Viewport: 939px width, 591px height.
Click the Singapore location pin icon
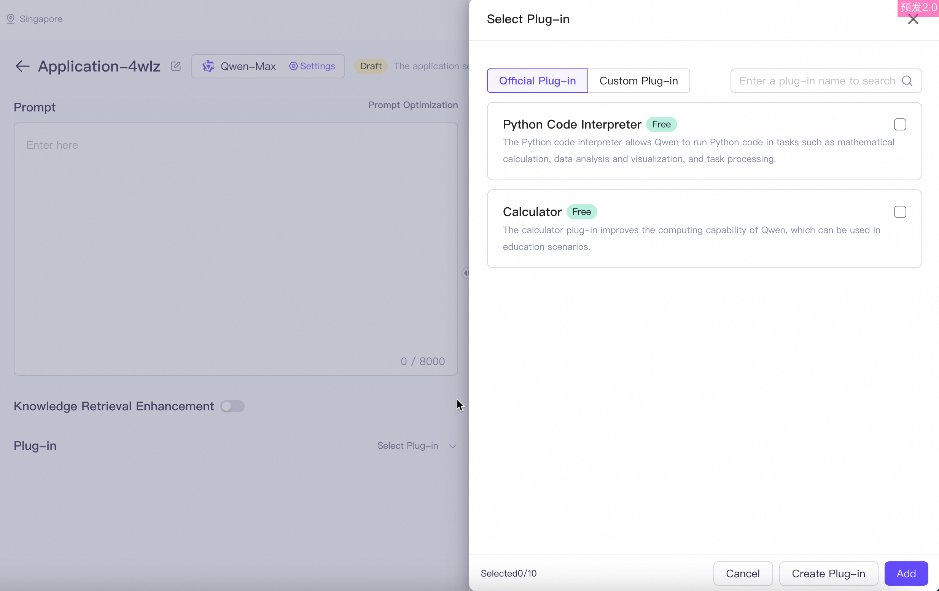click(x=11, y=19)
